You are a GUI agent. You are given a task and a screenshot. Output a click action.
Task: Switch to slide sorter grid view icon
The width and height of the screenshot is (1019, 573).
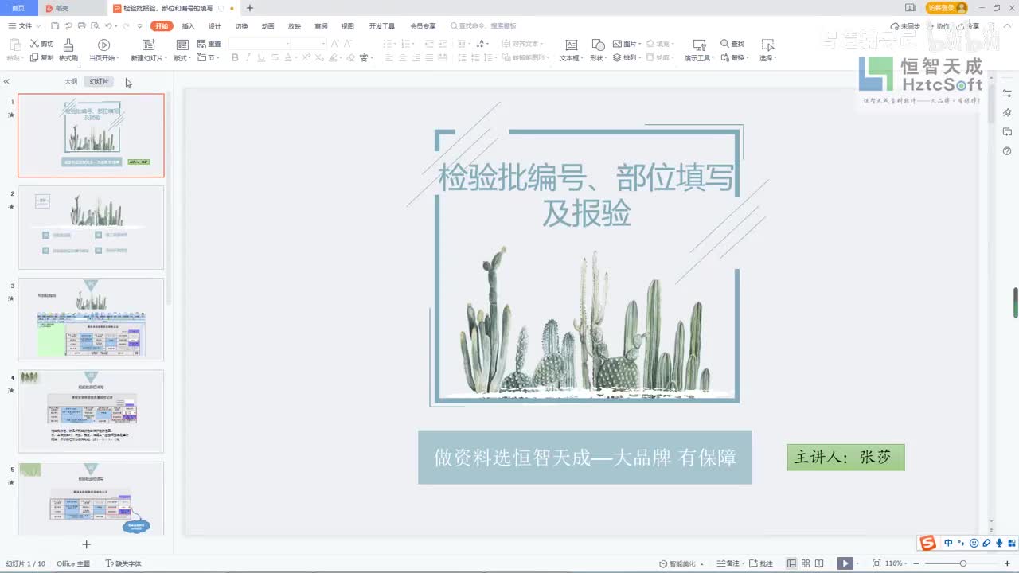[x=806, y=563]
